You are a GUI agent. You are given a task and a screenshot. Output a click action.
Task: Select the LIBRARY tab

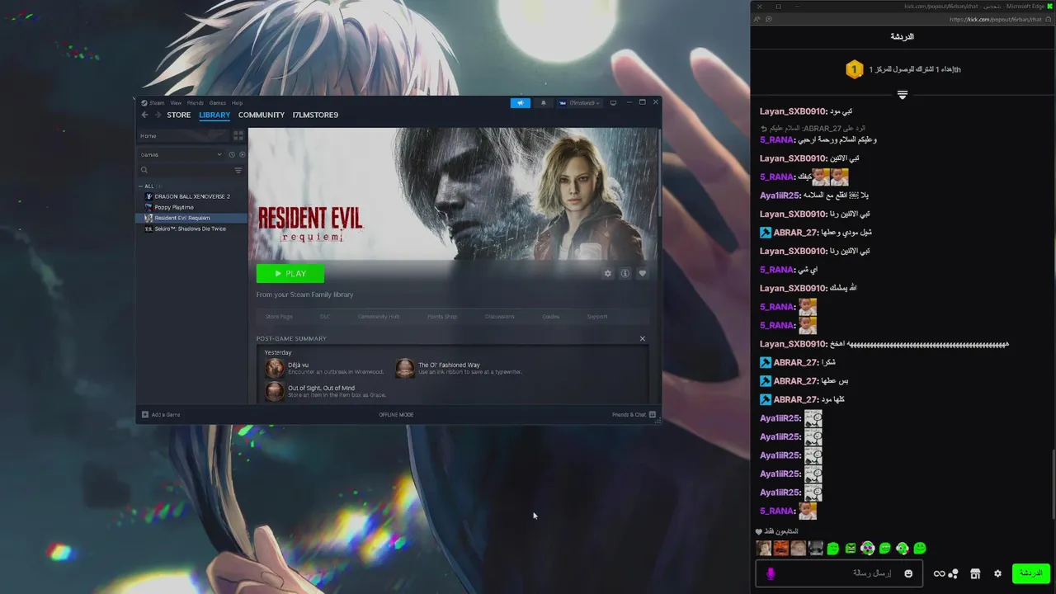click(214, 115)
